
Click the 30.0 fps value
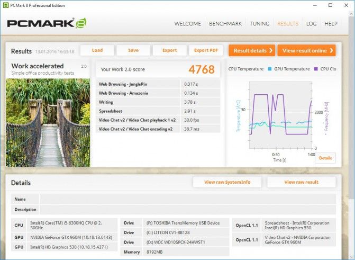(192, 120)
